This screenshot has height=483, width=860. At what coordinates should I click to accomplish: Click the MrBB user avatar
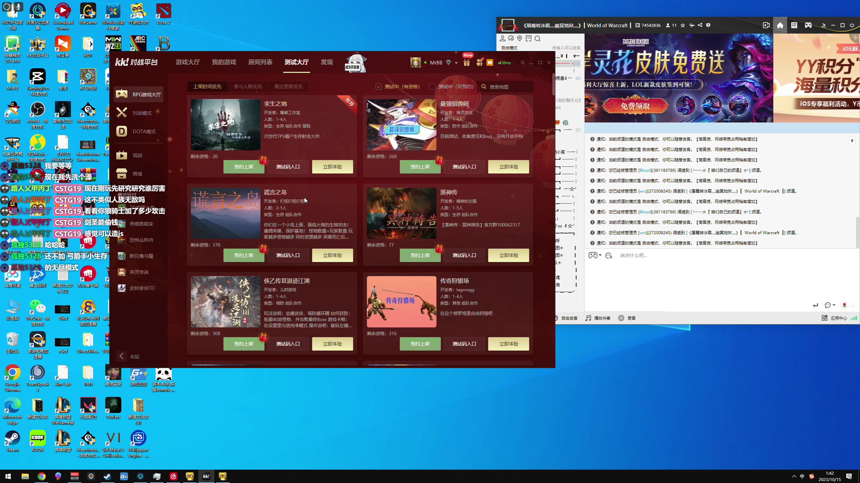point(415,62)
